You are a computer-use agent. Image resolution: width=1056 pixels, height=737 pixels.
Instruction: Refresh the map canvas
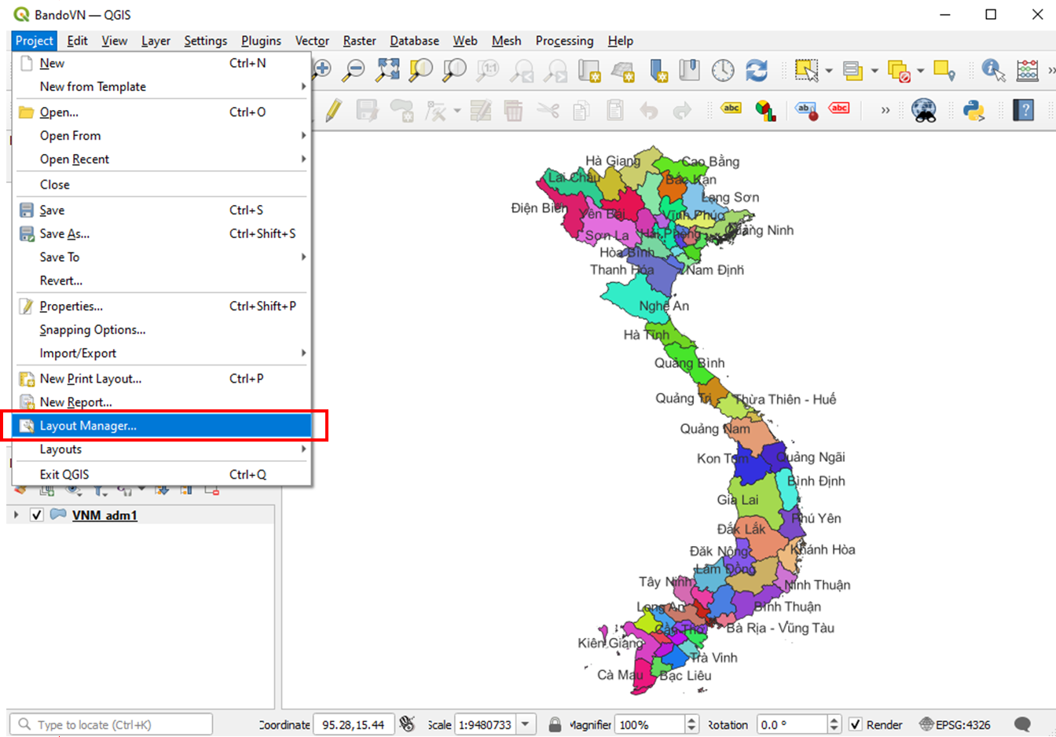coord(757,70)
